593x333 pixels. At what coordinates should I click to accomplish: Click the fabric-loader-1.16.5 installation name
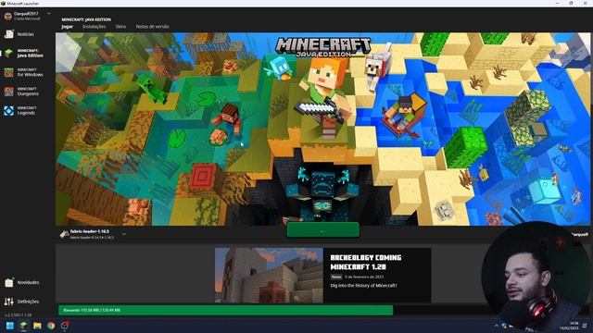90,231
